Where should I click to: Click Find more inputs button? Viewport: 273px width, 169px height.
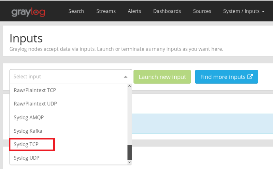(x=226, y=77)
